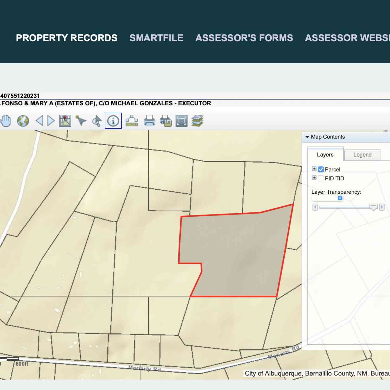Uncheck the Parcel layer checkbox
This screenshot has width=390, height=390.
click(321, 170)
